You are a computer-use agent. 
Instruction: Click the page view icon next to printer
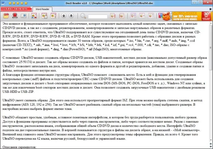(24, 16)
